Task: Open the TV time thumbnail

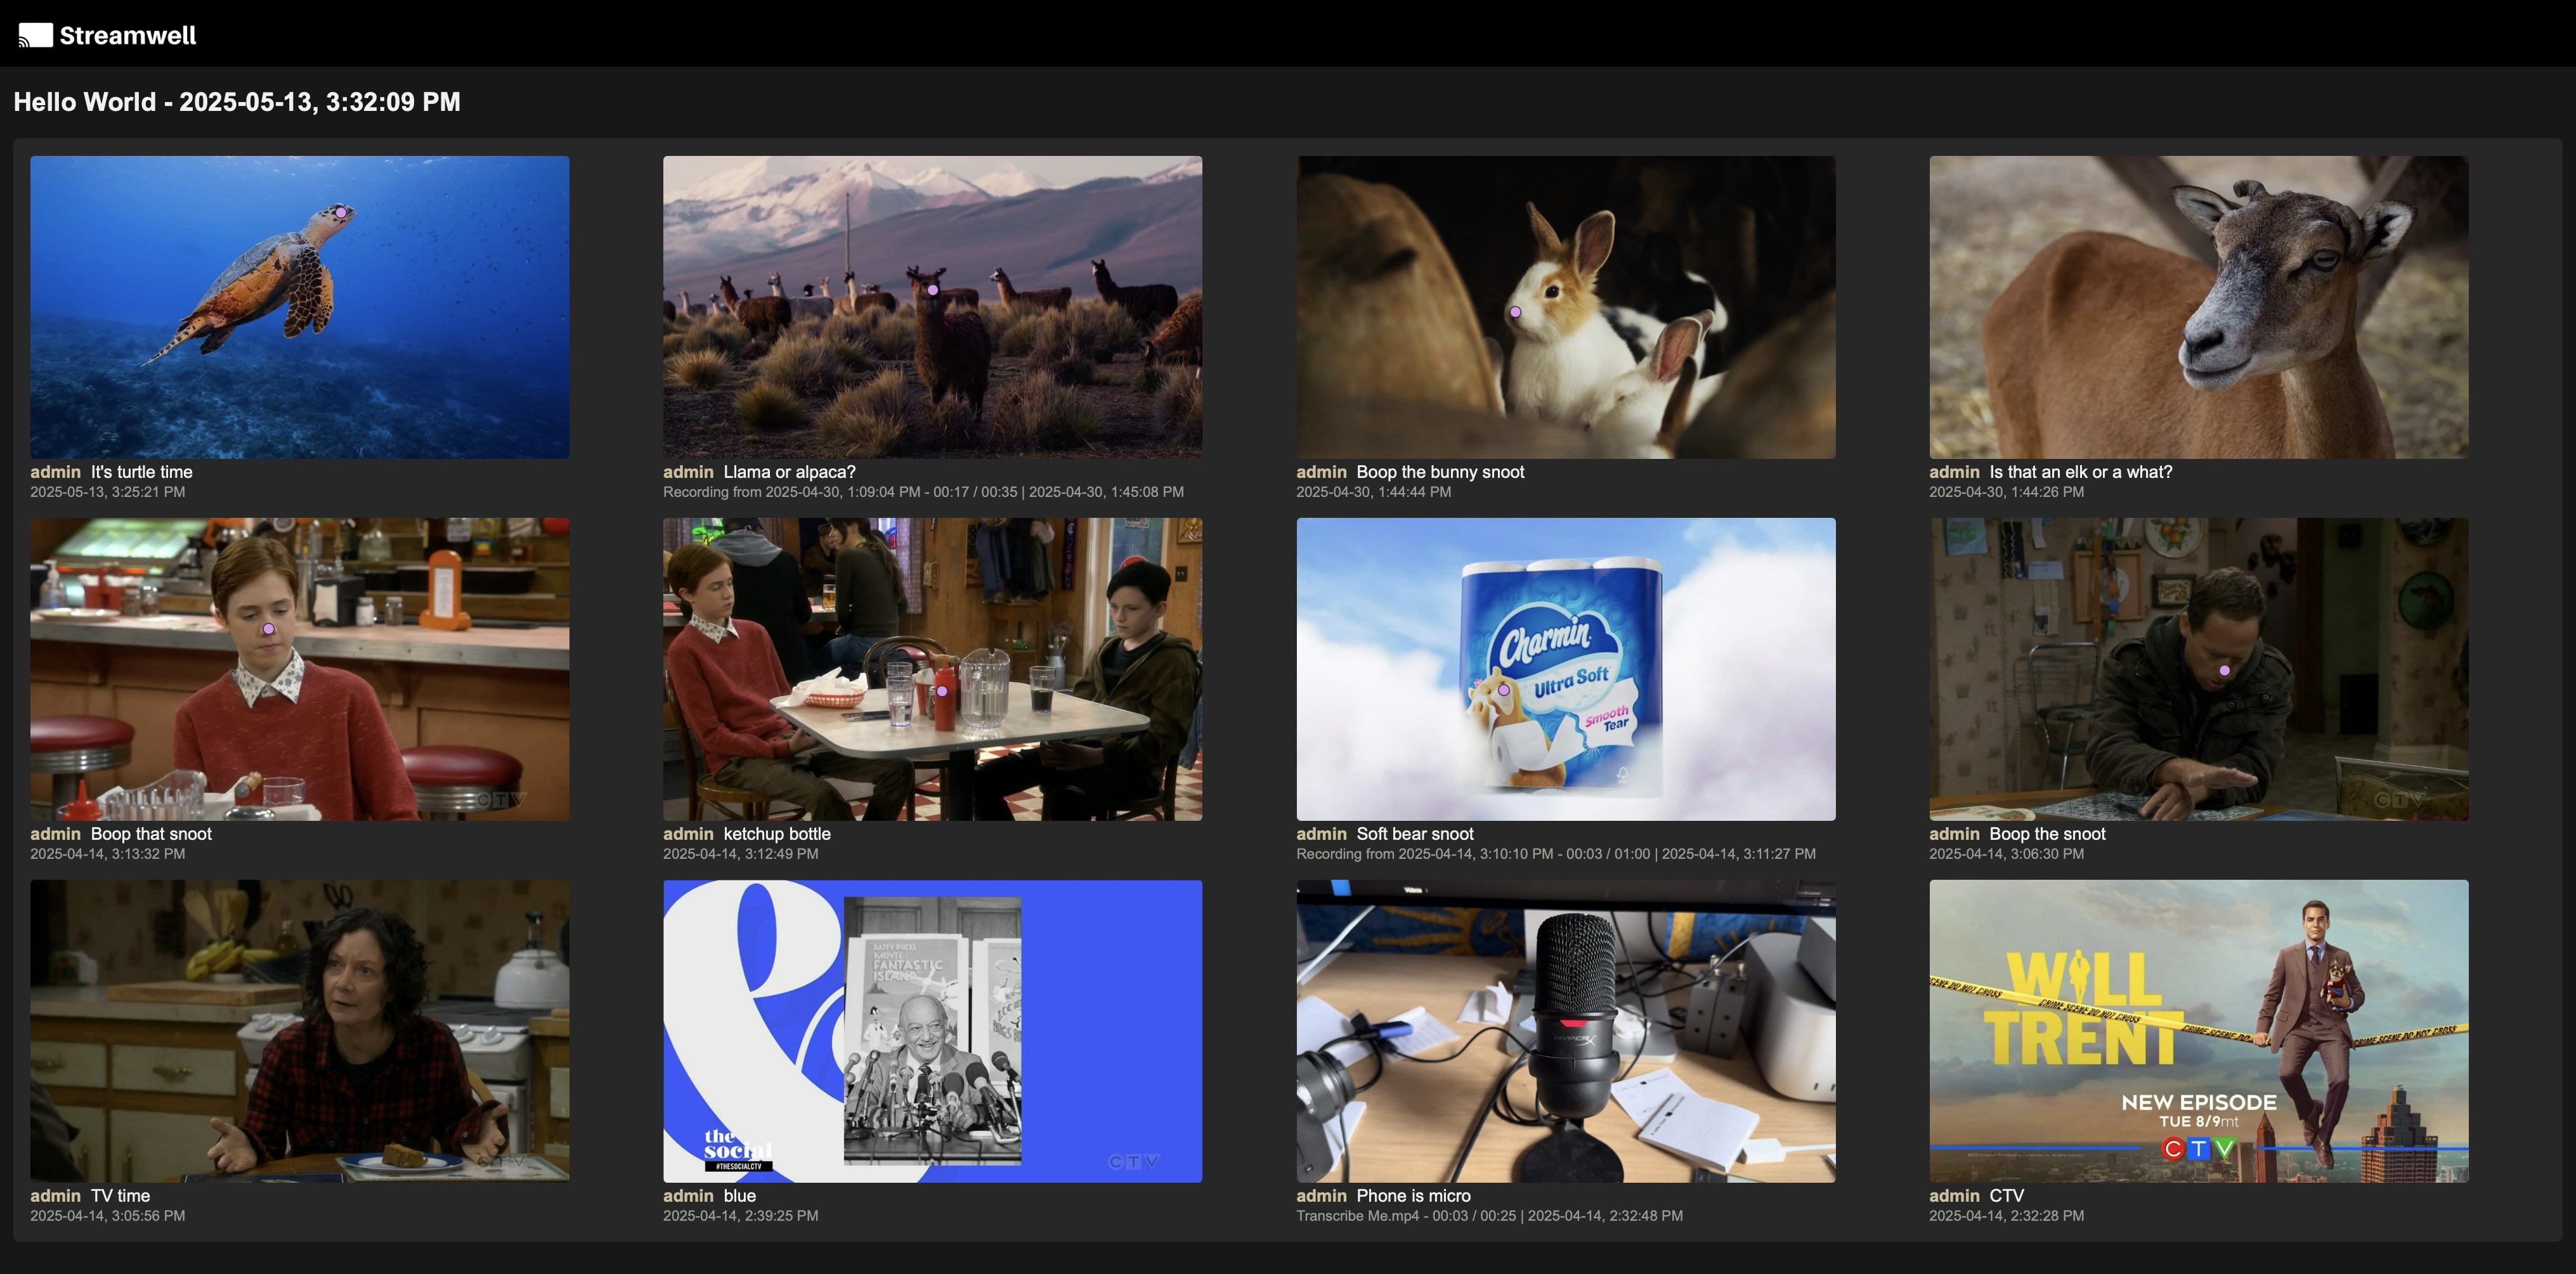Action: (x=300, y=1030)
